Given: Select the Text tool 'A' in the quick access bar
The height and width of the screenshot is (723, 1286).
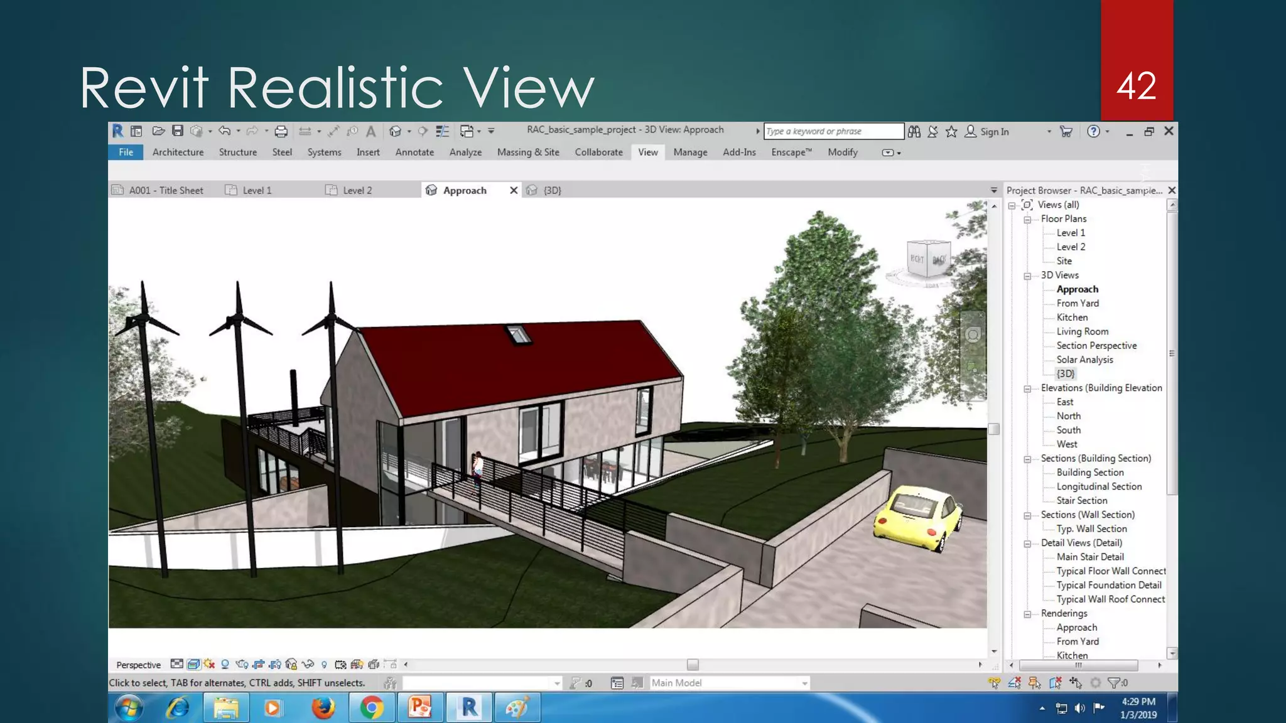Looking at the screenshot, I should tap(371, 131).
